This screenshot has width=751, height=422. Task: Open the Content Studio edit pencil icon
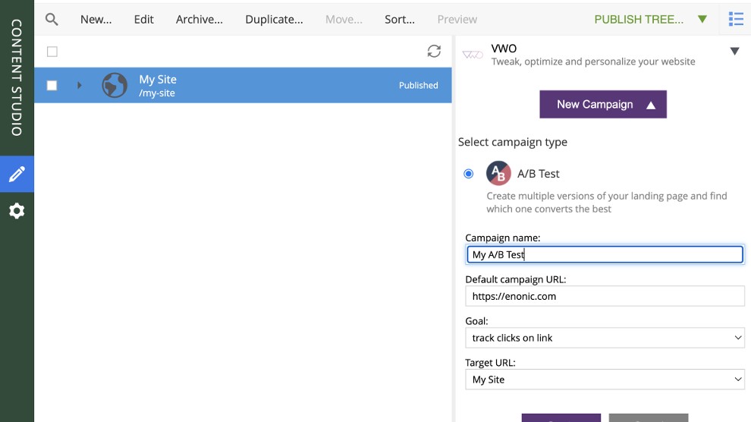17,174
